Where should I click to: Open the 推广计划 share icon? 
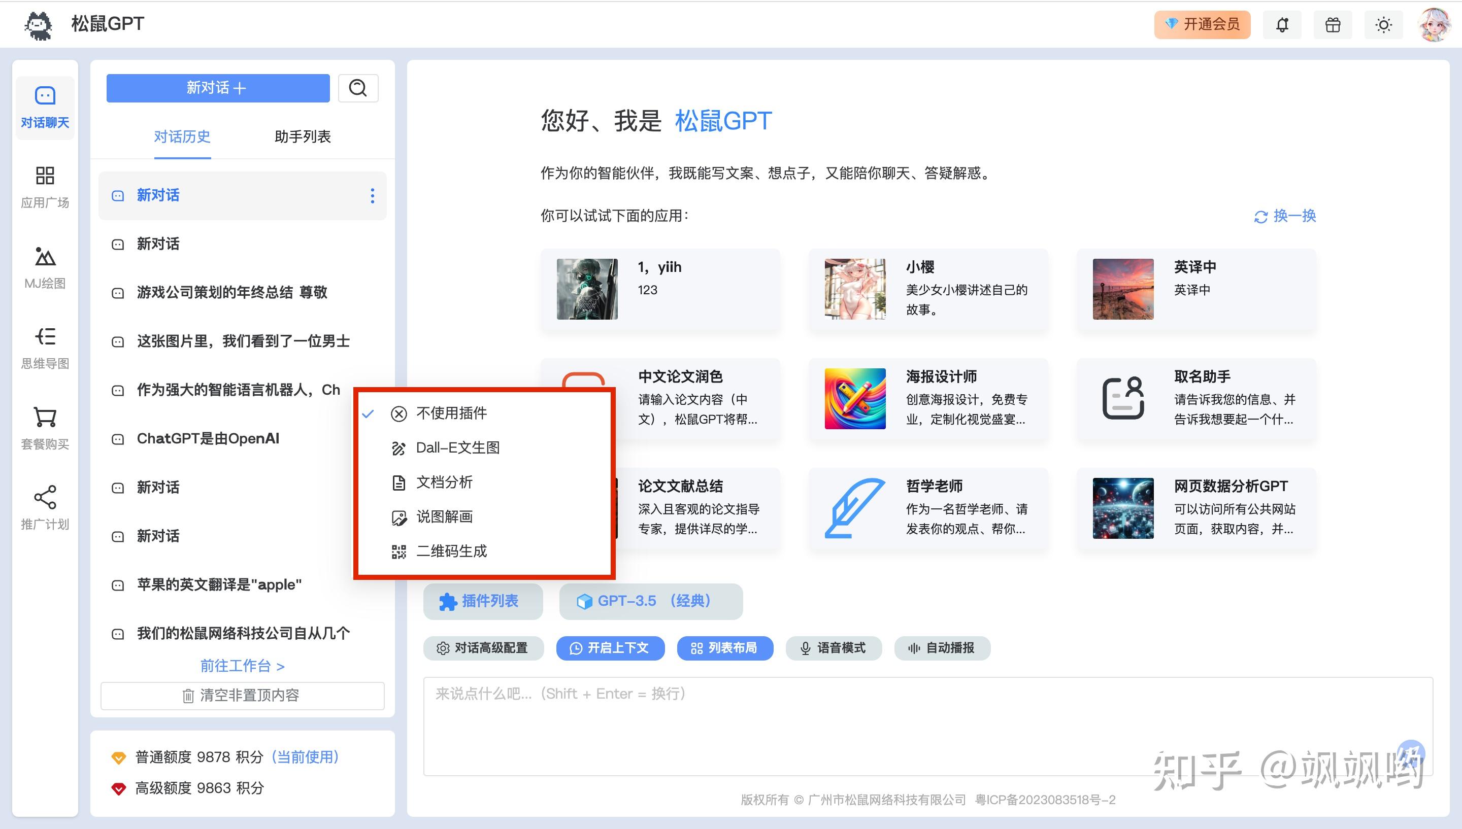(45, 498)
